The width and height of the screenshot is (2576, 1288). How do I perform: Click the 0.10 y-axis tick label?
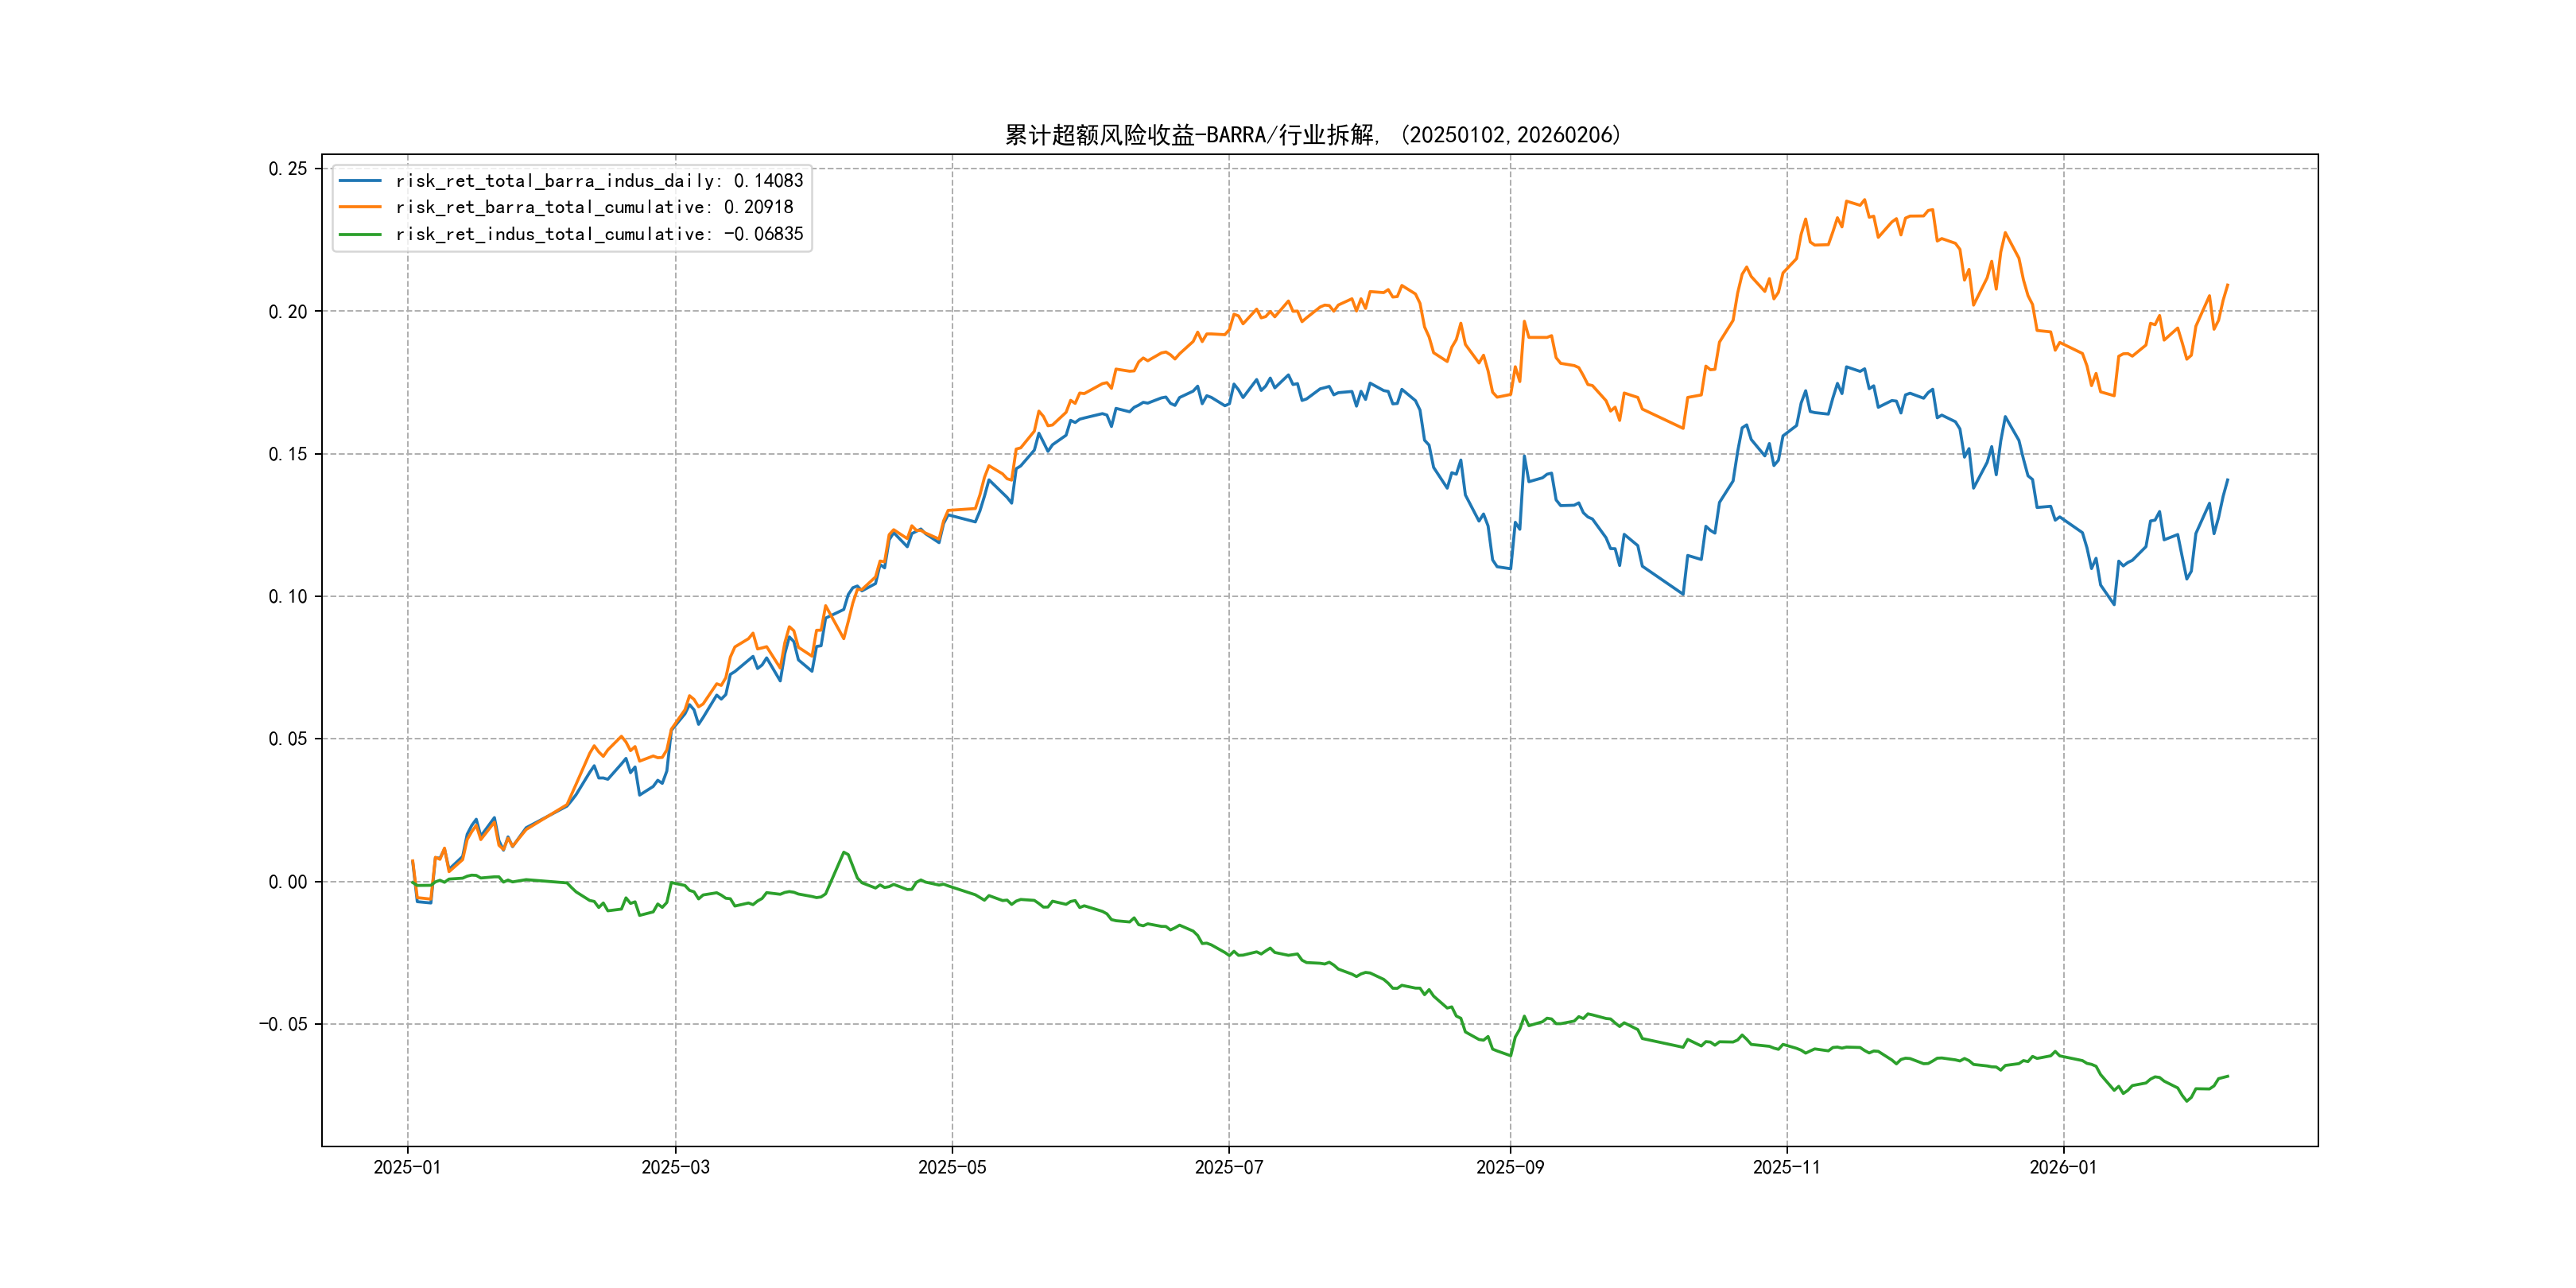(288, 597)
